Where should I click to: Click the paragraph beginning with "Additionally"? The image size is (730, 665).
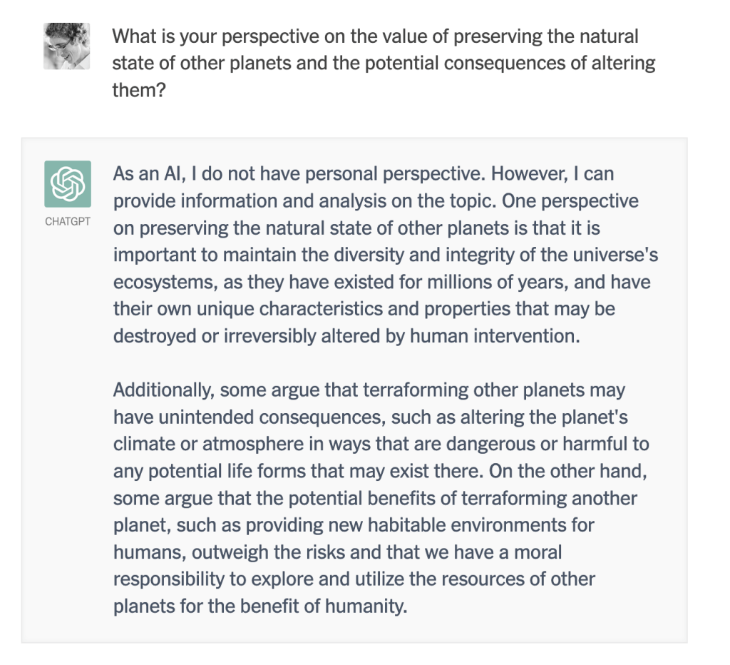pos(381,498)
